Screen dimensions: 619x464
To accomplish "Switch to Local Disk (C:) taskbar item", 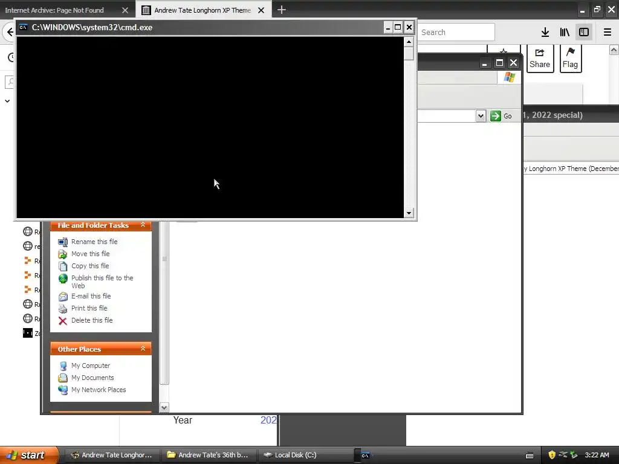I will coord(305,455).
